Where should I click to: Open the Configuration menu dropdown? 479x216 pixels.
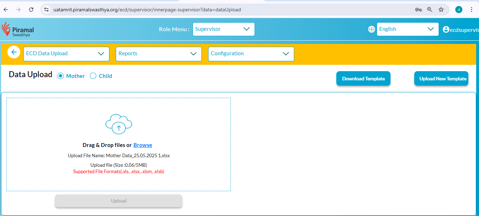tap(251, 54)
